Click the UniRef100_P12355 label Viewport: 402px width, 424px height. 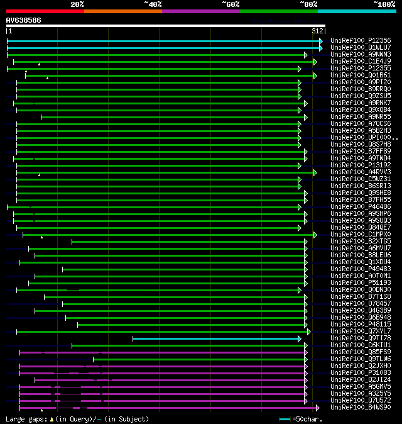point(361,69)
